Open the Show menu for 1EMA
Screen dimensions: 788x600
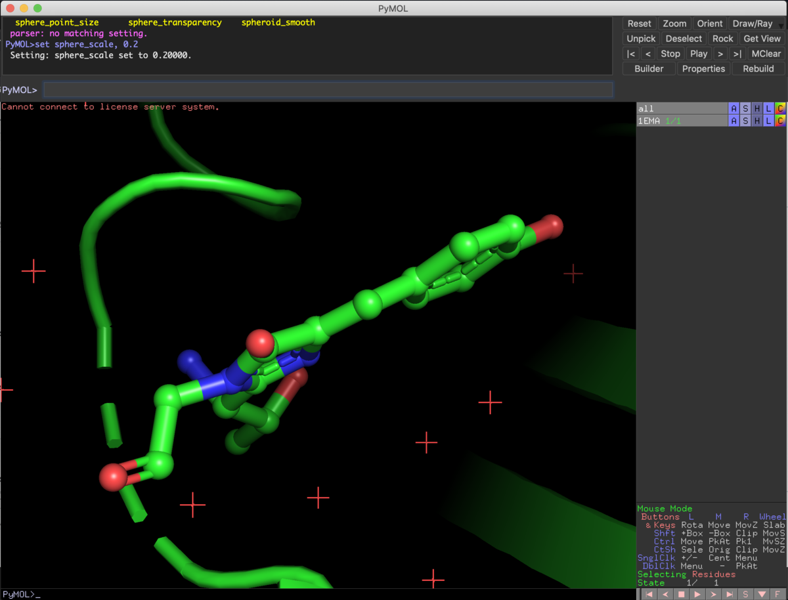745,121
